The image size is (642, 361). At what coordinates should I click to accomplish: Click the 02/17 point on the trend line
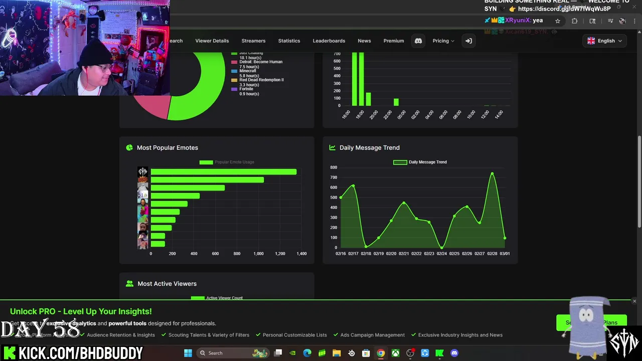(353, 186)
